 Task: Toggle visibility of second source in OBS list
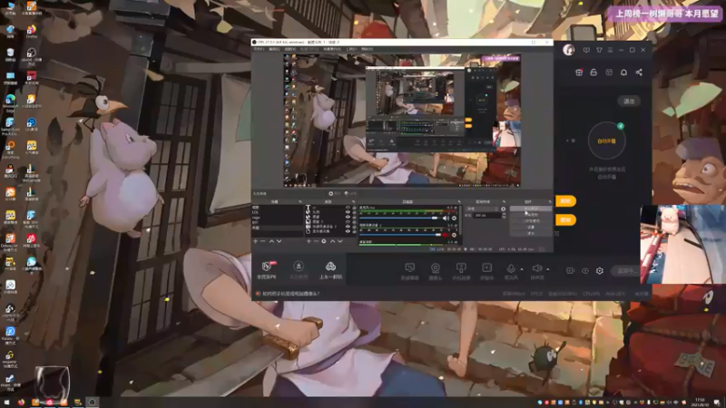pyautogui.click(x=348, y=212)
